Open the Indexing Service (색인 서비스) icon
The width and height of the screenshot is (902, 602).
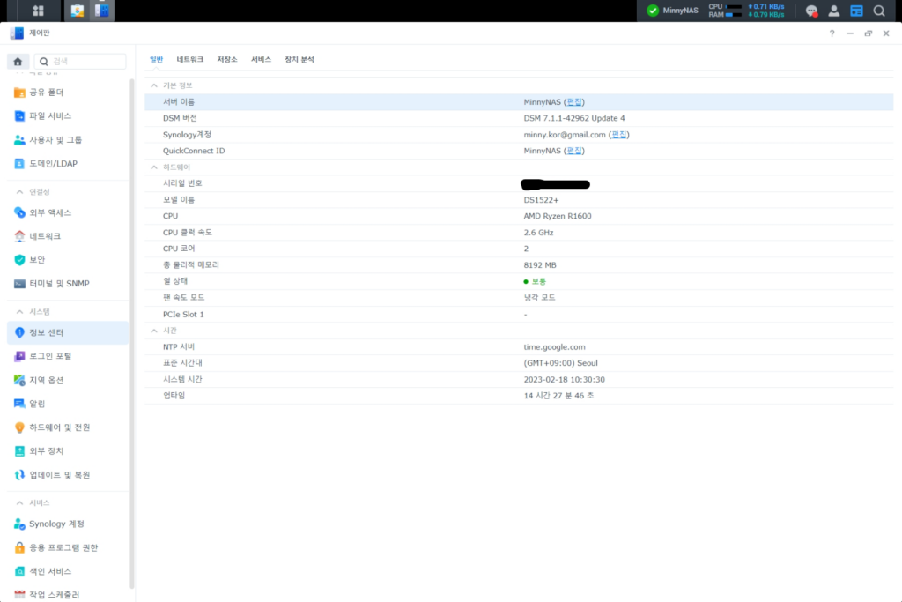pos(19,571)
